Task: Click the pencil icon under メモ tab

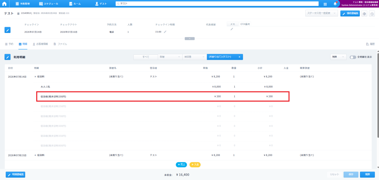Action: tap(232, 29)
